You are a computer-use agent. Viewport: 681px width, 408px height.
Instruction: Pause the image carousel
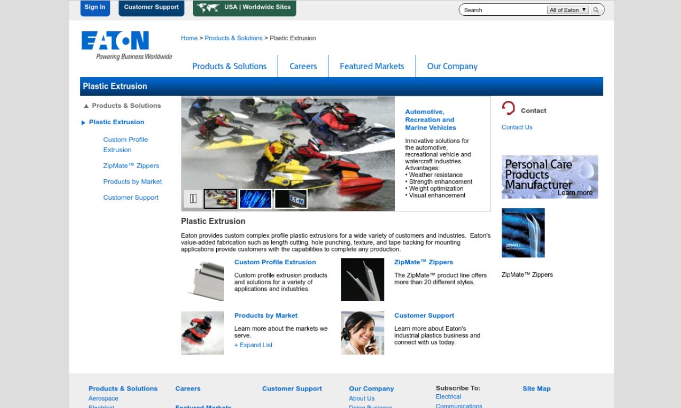[192, 198]
